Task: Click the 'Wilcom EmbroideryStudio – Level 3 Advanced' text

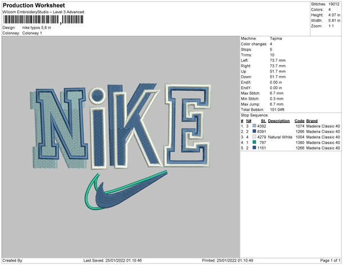Action: click(43, 12)
